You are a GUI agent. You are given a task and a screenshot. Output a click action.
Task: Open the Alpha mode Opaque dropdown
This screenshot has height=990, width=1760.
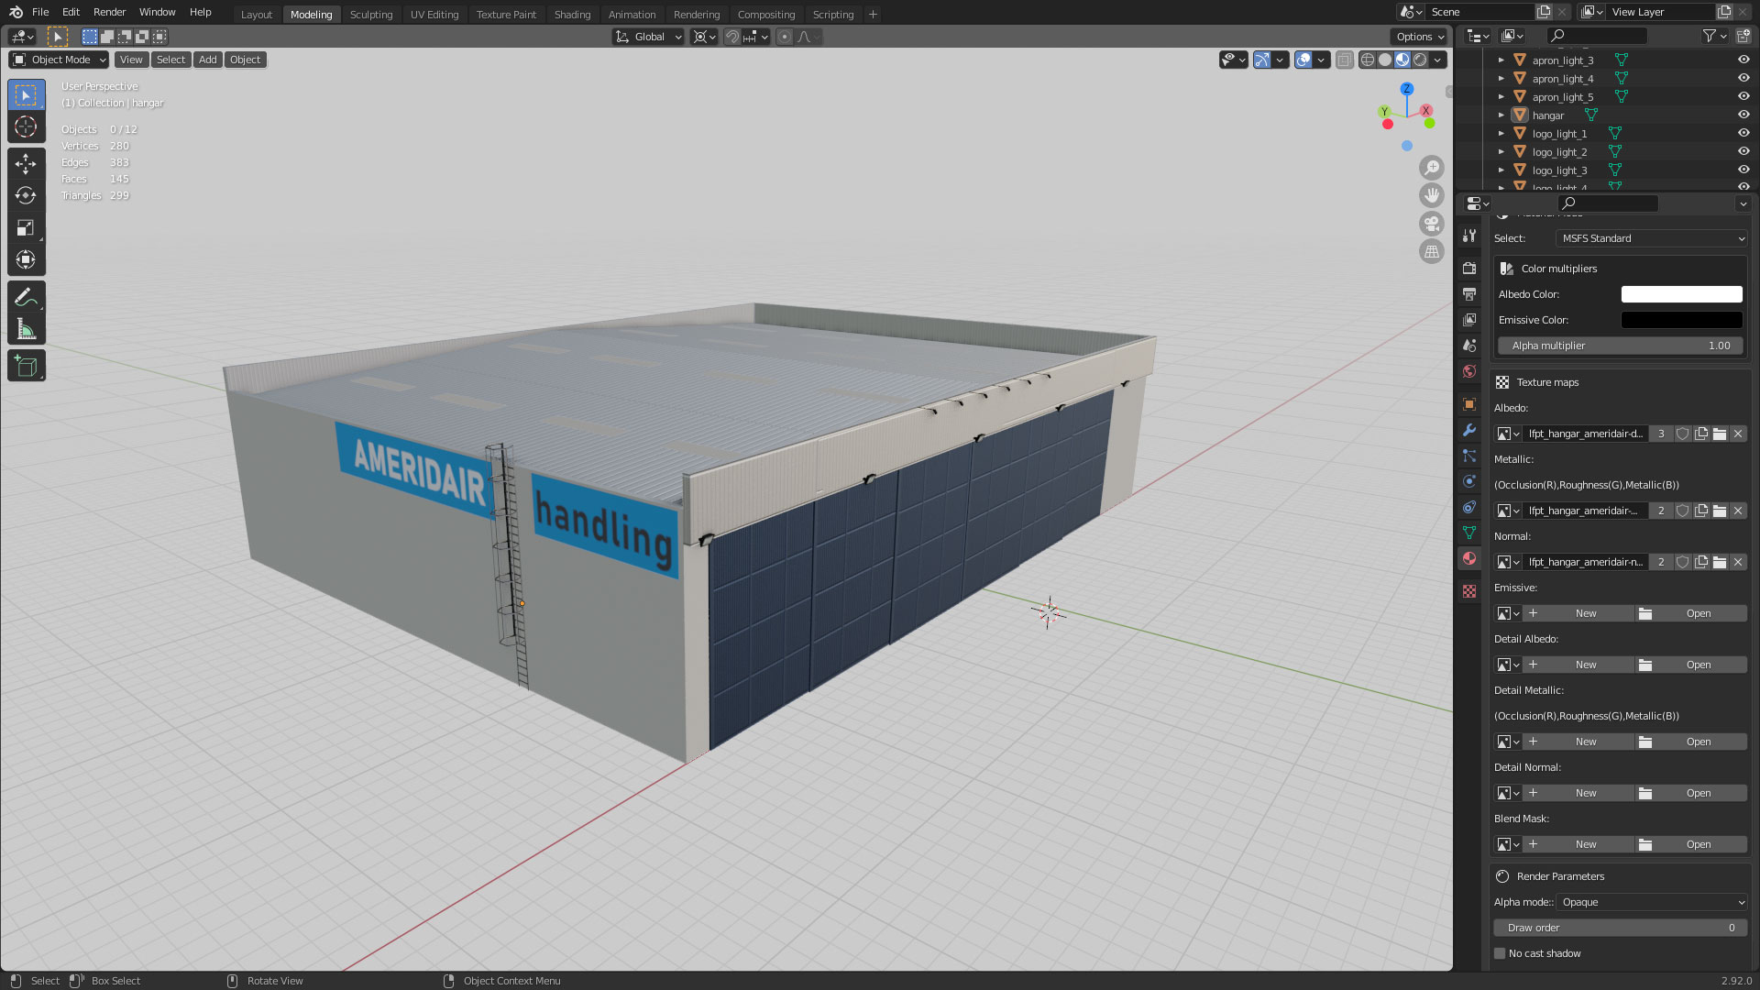click(x=1651, y=902)
